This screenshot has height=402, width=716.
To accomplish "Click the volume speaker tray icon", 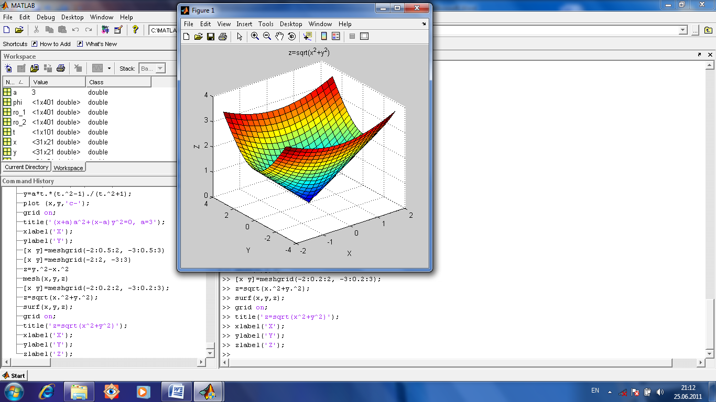I will click(660, 391).
